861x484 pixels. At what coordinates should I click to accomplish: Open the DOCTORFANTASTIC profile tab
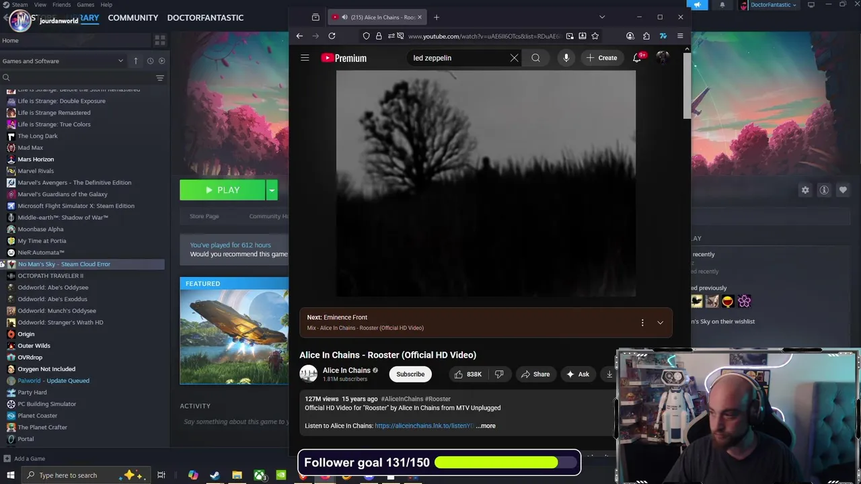pyautogui.click(x=205, y=17)
